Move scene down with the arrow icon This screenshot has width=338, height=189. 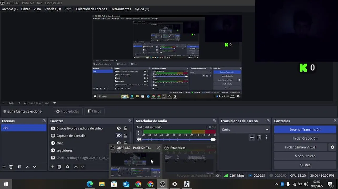(34, 167)
